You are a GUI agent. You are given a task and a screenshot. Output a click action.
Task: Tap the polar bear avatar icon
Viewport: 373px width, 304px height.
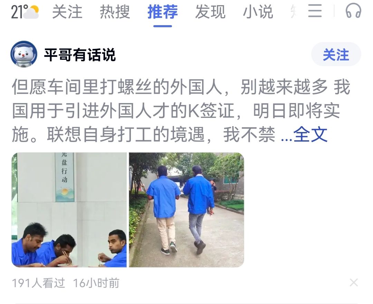point(24,54)
